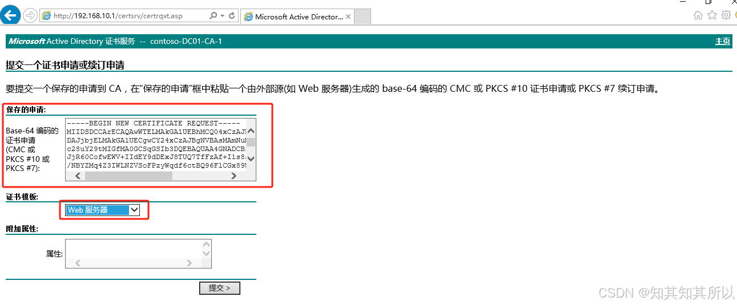Open the browser home page icon
The height and width of the screenshot is (305, 737).
[698, 15]
